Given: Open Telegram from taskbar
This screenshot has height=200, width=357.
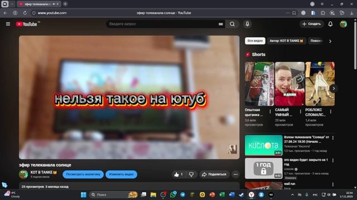Looking at the screenshot, I should [x=182, y=194].
